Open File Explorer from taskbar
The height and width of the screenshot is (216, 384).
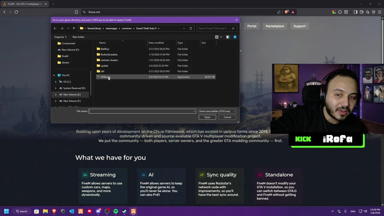click(45, 211)
